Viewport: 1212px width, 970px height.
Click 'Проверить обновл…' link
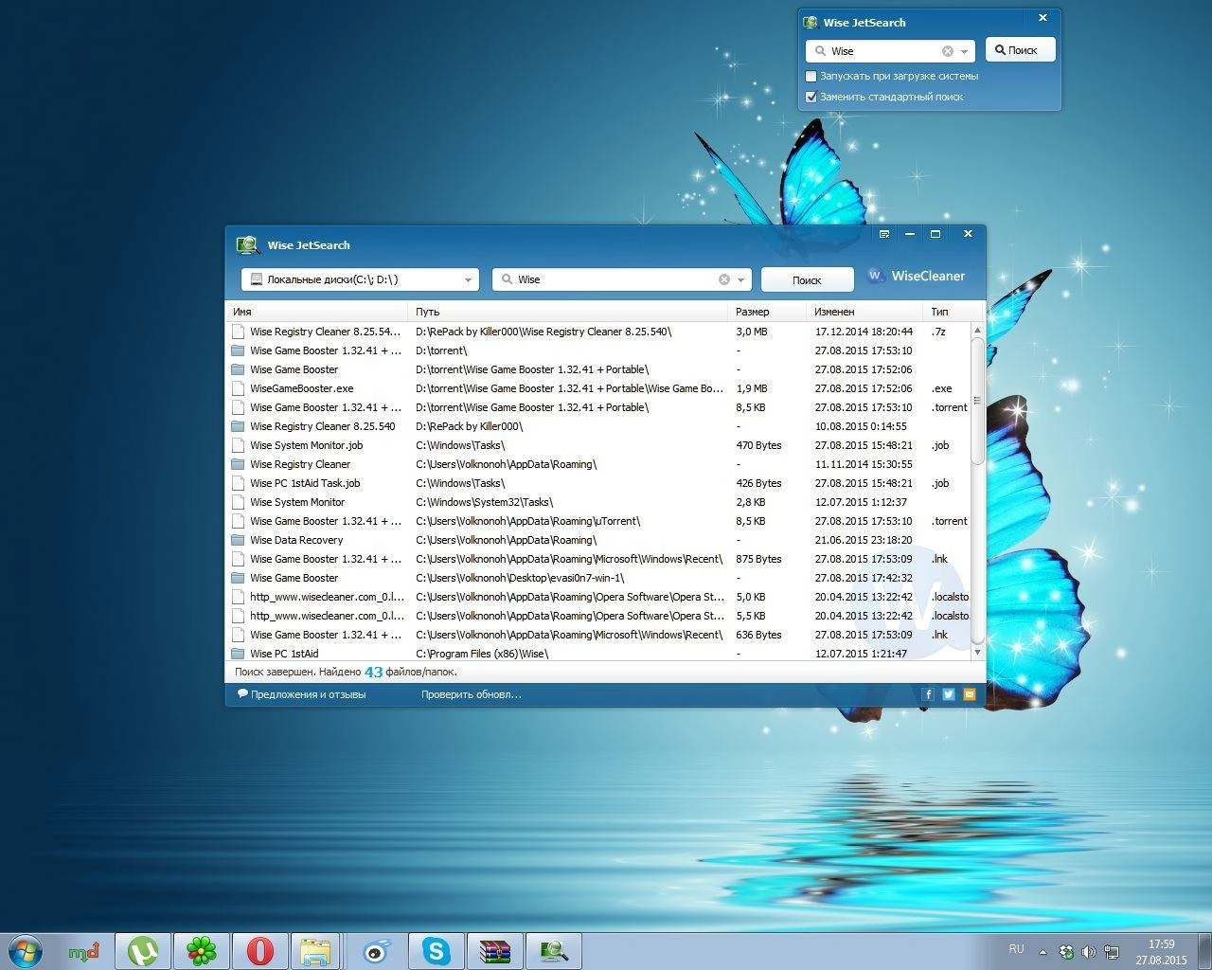click(472, 694)
